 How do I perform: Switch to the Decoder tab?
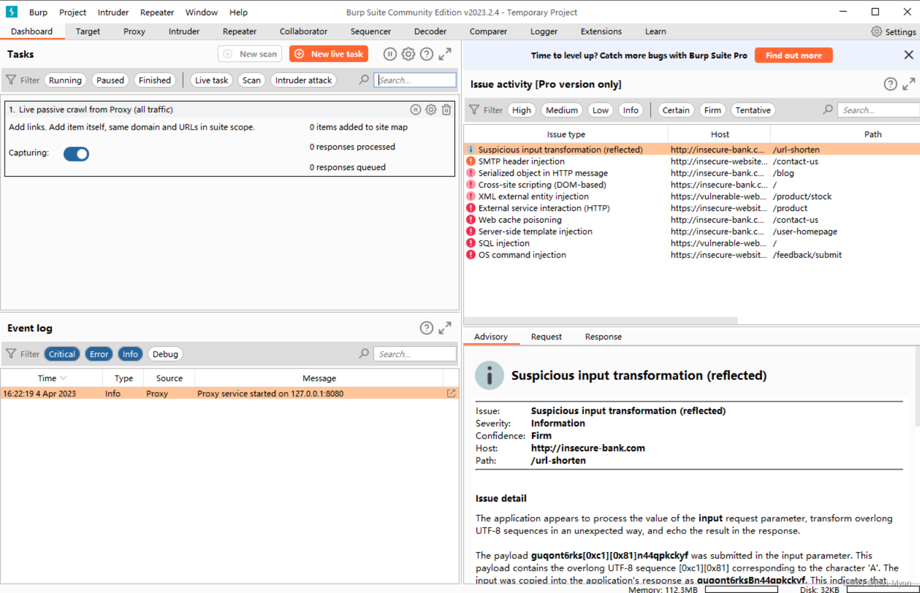(x=430, y=32)
